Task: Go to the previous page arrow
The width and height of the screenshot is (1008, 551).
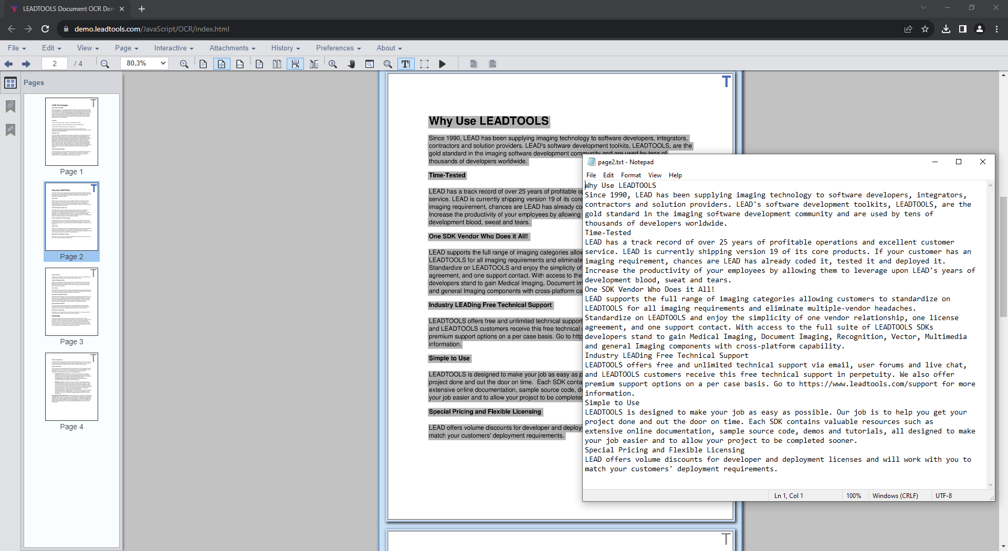Action: [9, 64]
